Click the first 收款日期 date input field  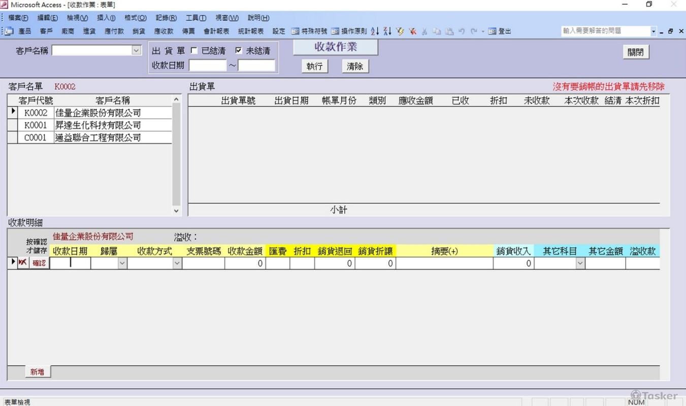pyautogui.click(x=70, y=263)
